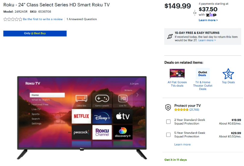
Task: Check 2-Year Standard Geek Squad Protection
Action: pos(168,122)
